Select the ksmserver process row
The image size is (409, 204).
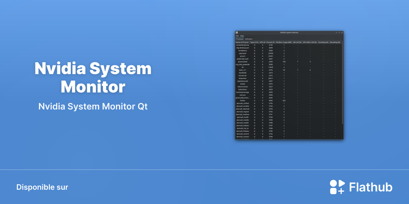pyautogui.click(x=288, y=75)
